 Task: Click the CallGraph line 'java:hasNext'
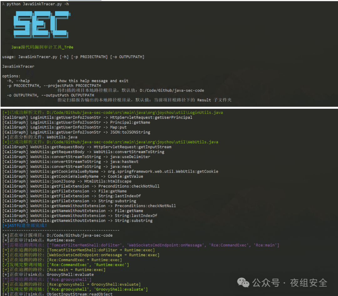tap(70, 162)
